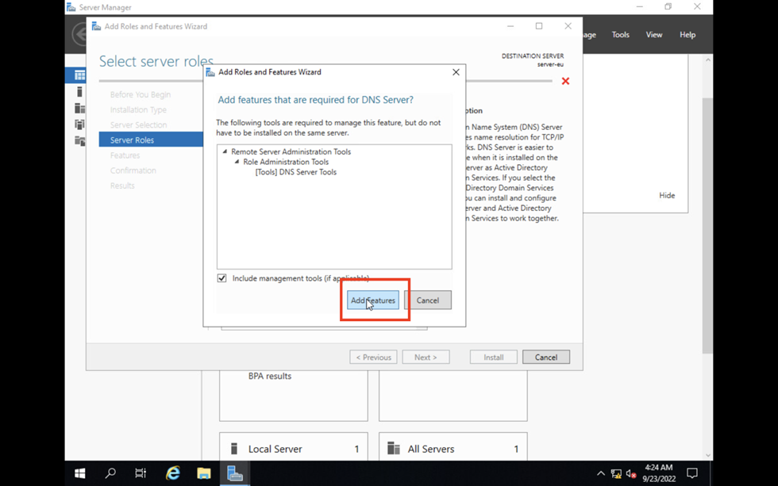Viewport: 778px width, 486px height.
Task: Cancel the DNS Server features dialog
Action: 427,300
